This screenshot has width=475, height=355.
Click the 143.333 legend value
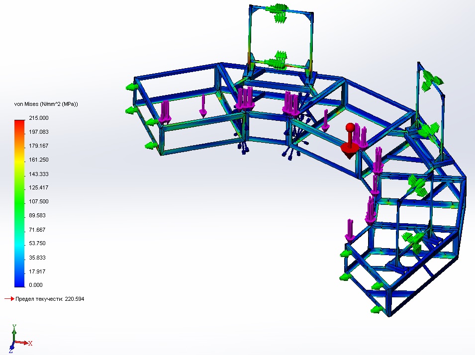tap(38, 174)
